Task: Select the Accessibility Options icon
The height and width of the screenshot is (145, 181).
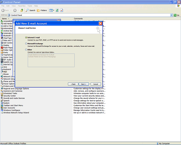Action: coord(2,21)
